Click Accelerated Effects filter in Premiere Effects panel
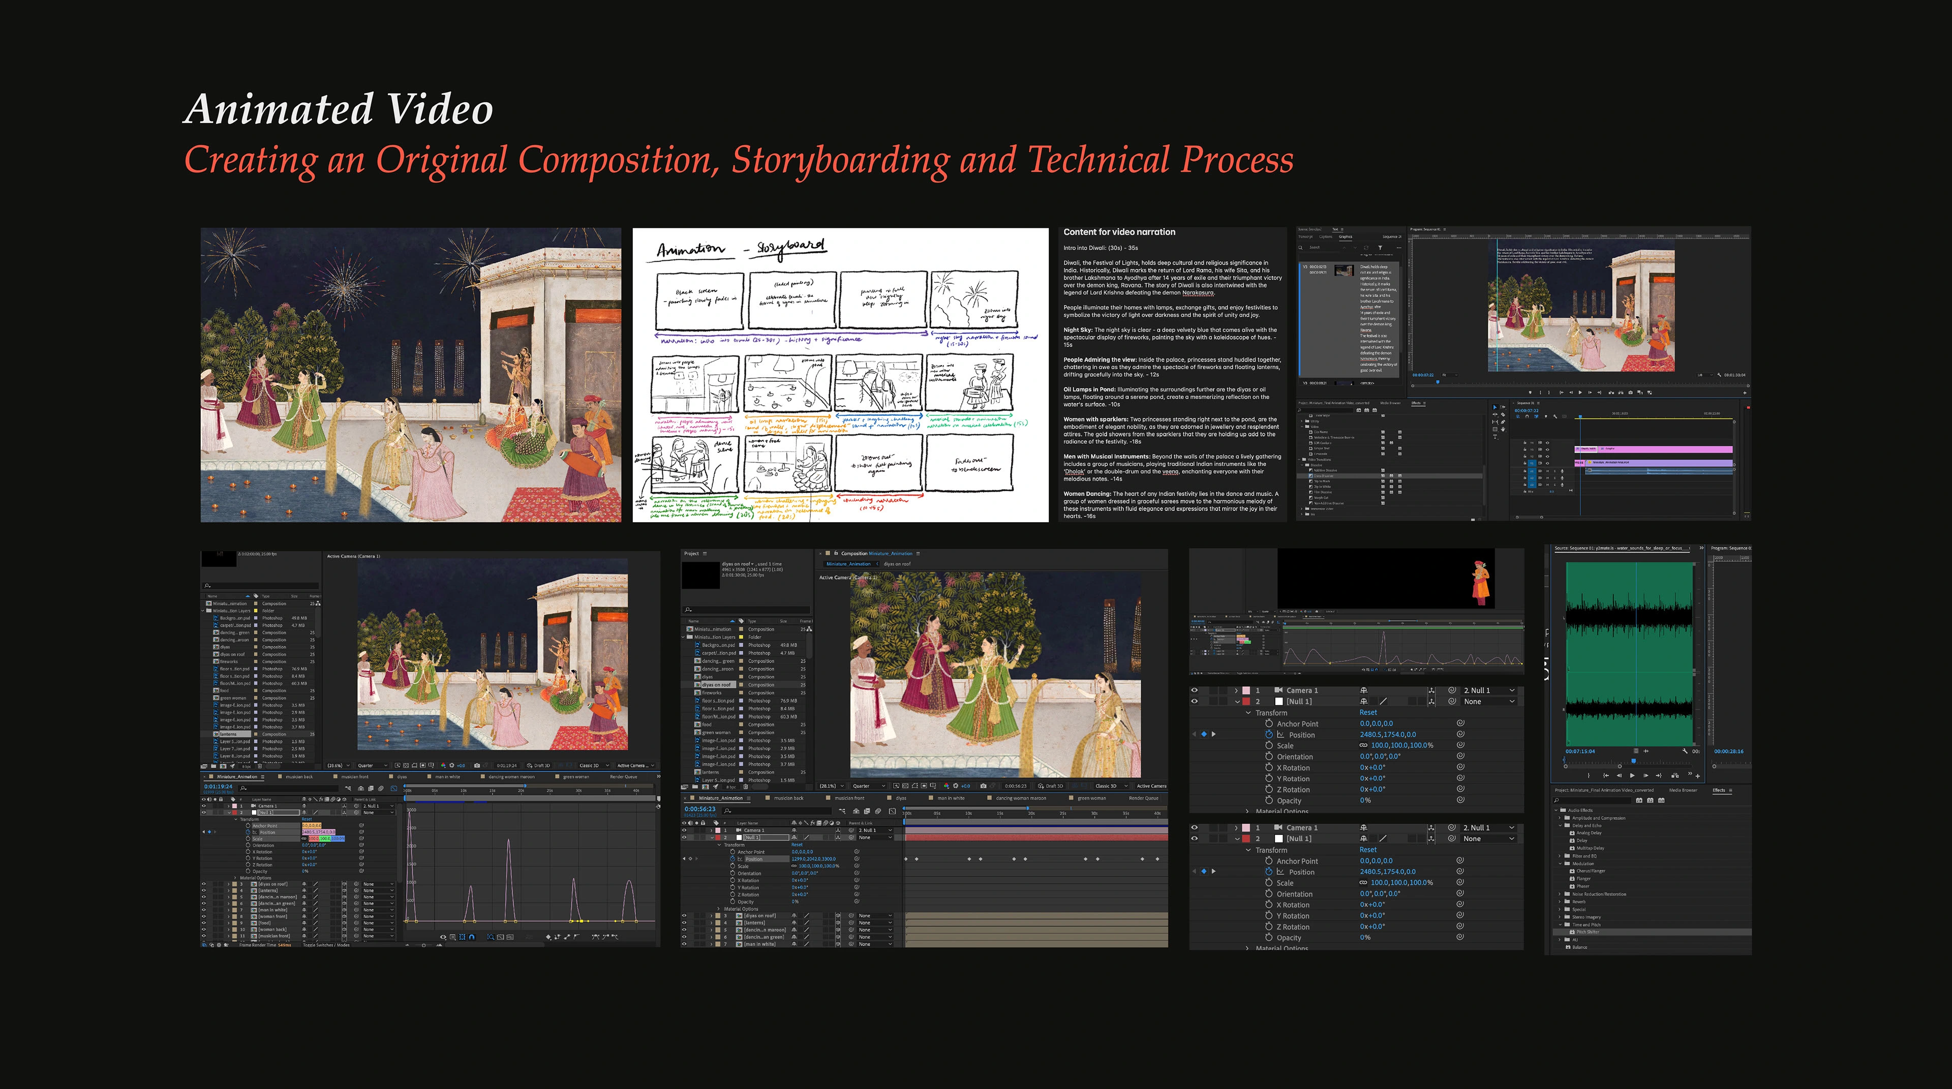Screen dimensions: 1952x1089 tap(1639, 800)
